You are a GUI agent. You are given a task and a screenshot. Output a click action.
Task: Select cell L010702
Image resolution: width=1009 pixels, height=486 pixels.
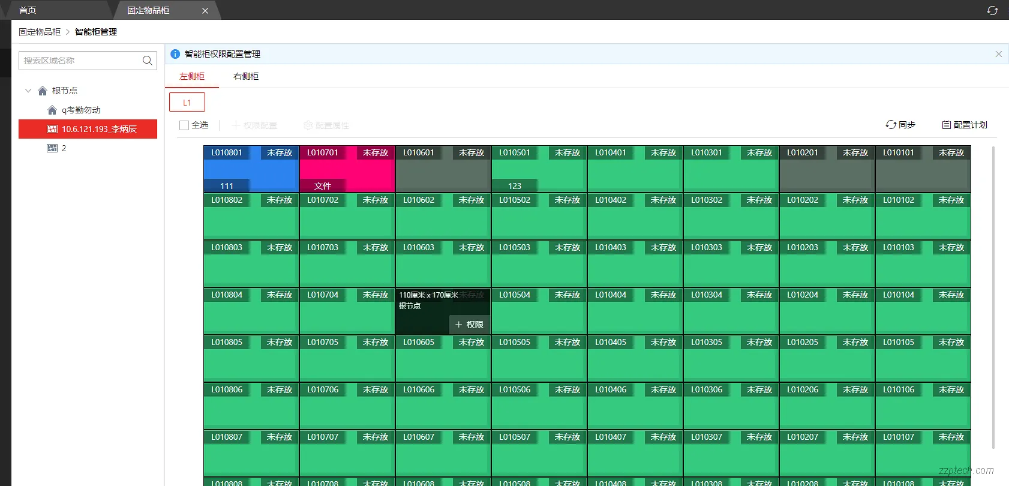pos(347,217)
